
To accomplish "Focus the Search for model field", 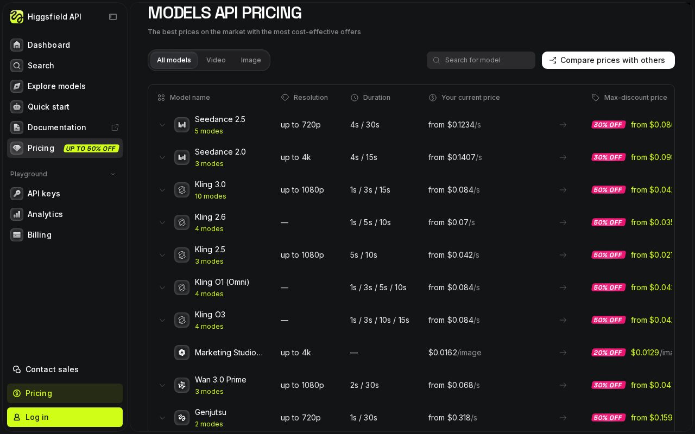I will pyautogui.click(x=481, y=60).
